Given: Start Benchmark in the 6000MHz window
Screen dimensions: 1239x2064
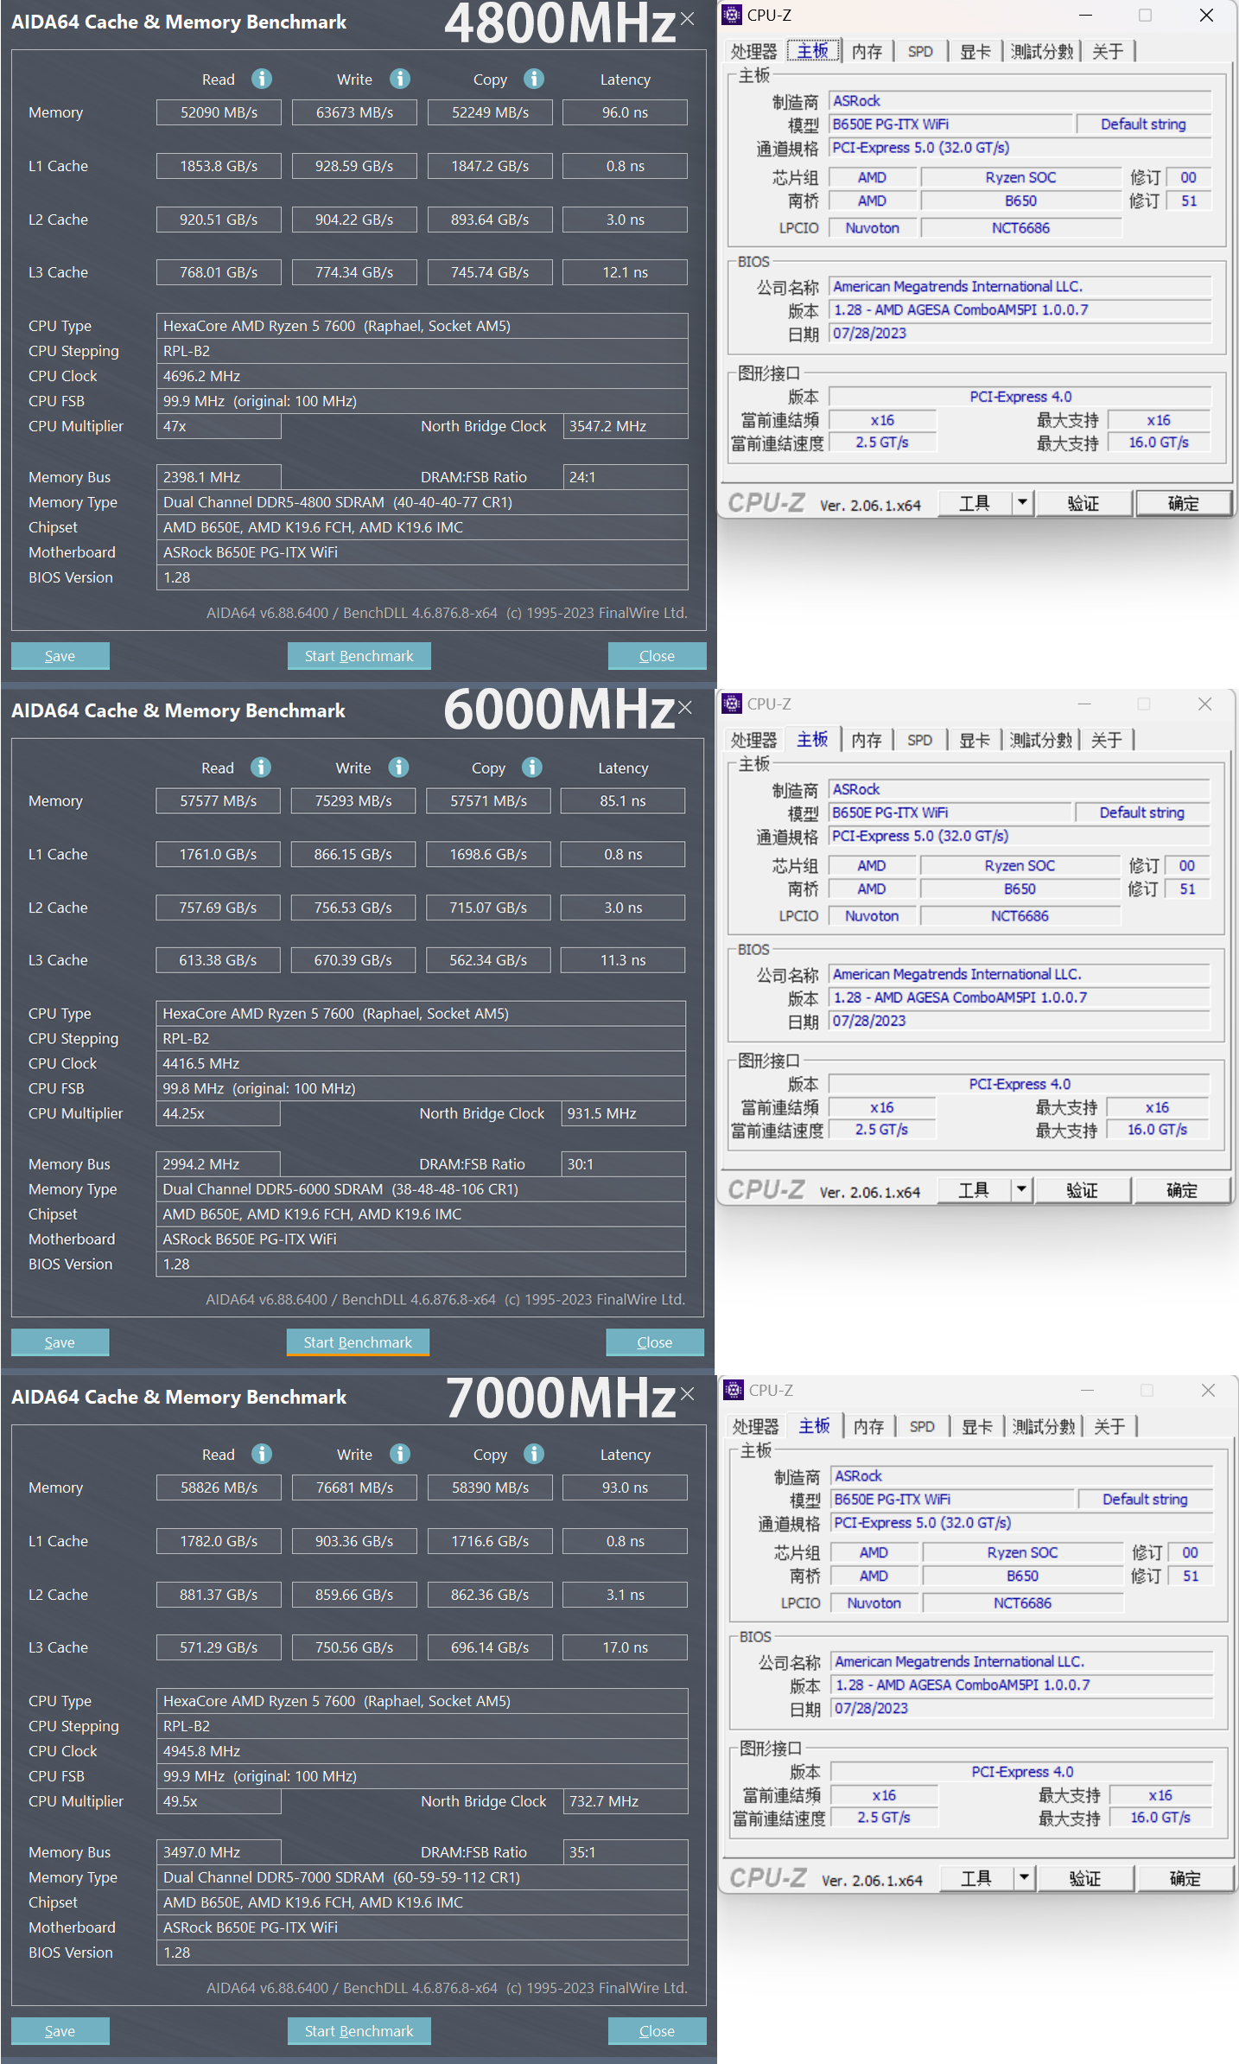Looking at the screenshot, I should 358,1342.
